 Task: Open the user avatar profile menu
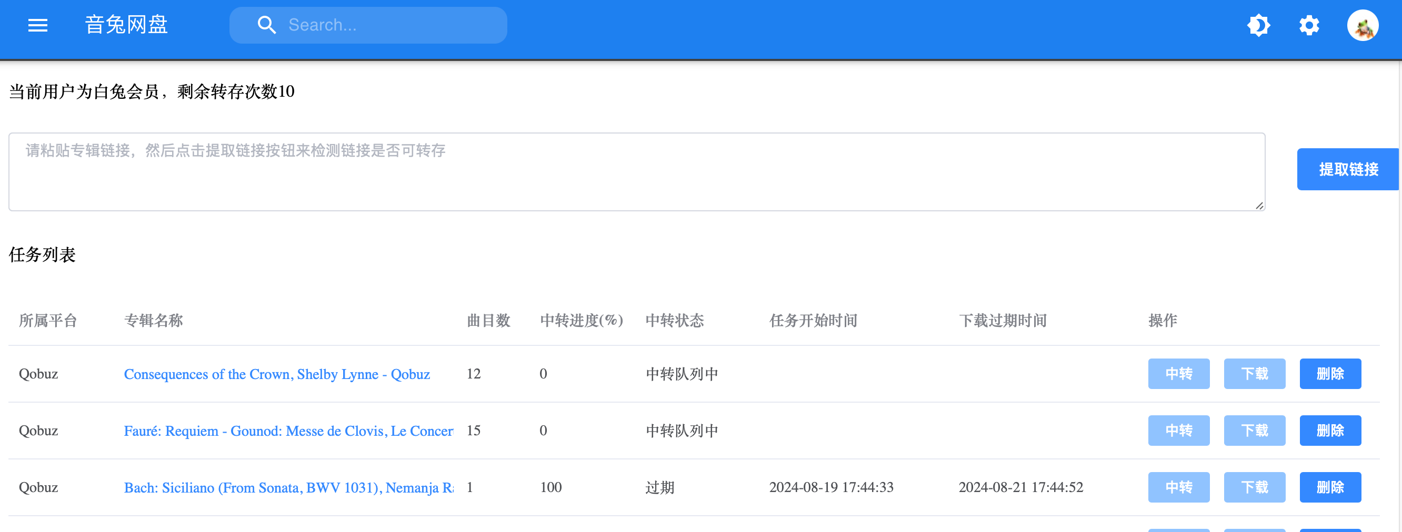1363,26
